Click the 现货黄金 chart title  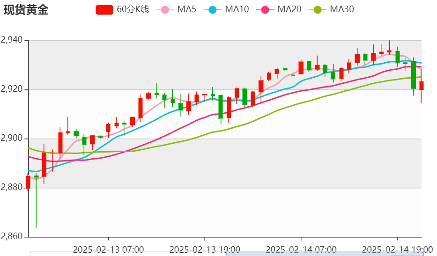(26, 10)
